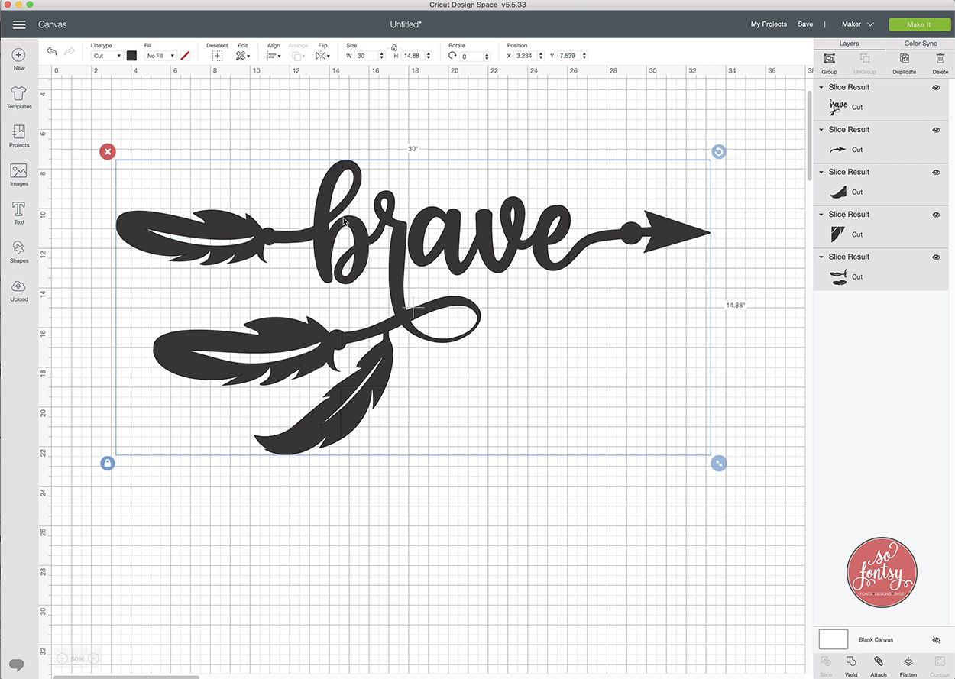Click Save in top bar
Image resolution: width=955 pixels, height=679 pixels.
coord(805,24)
